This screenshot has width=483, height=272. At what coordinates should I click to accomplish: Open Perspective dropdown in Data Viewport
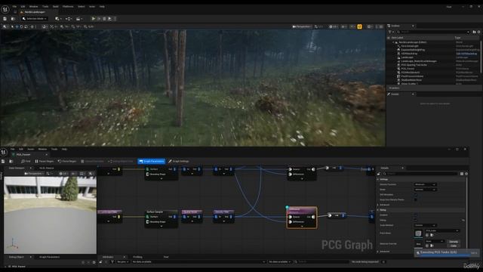pyautogui.click(x=34, y=174)
